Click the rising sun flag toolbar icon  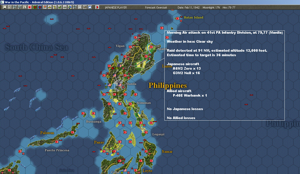pos(30,7)
